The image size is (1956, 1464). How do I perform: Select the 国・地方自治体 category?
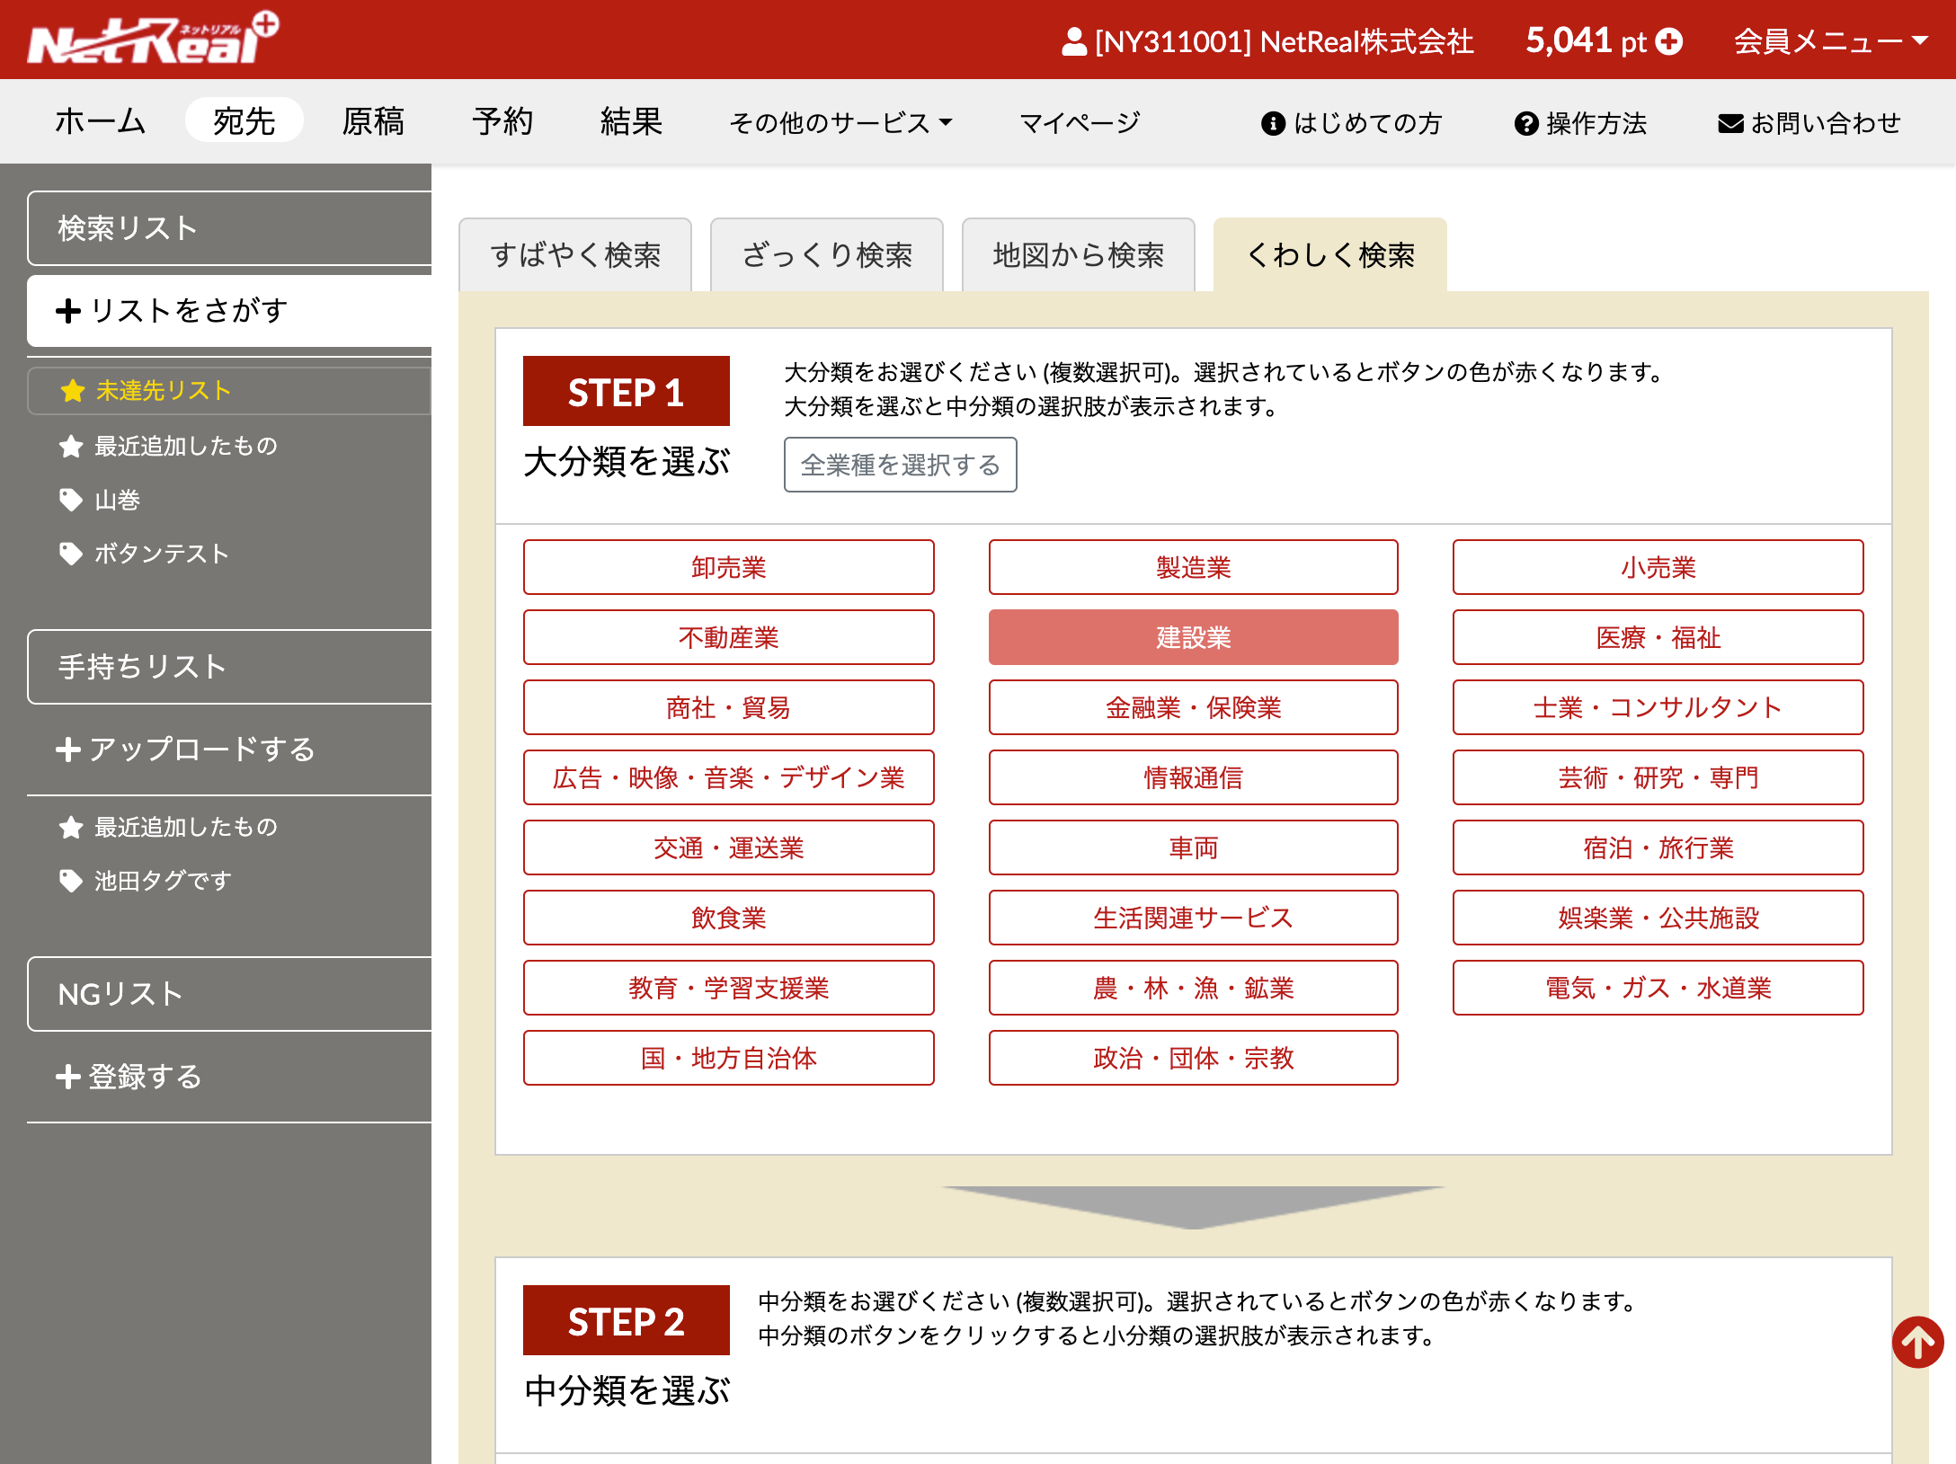(x=729, y=1058)
